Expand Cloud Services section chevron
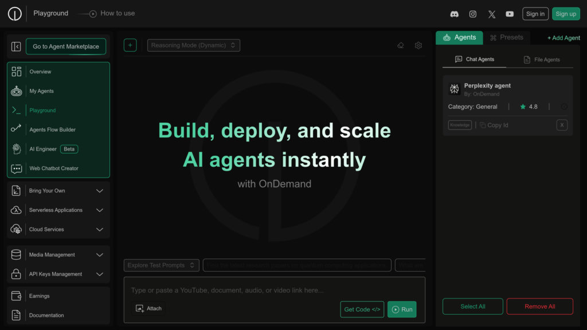The width and height of the screenshot is (587, 330). (100, 230)
